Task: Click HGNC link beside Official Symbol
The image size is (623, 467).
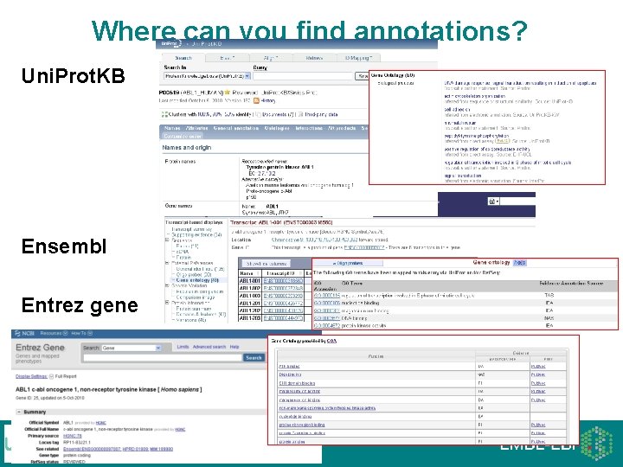Action: coord(101,423)
